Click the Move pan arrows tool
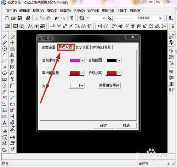This screenshot has height=167, width=177. [12, 42]
